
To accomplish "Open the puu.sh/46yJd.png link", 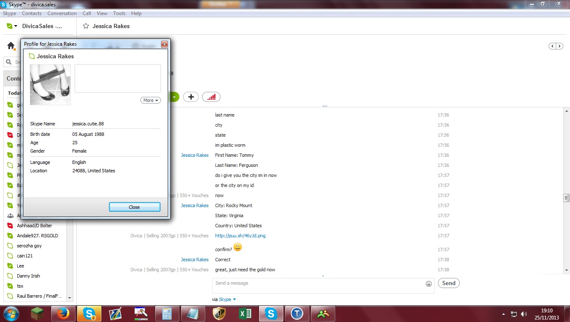I will tap(240, 236).
